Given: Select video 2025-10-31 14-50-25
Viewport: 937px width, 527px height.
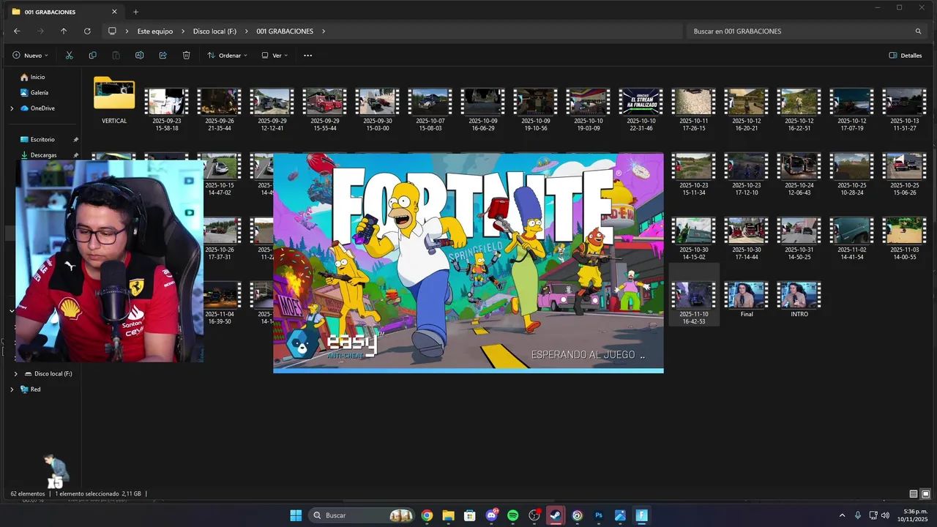Looking at the screenshot, I should click(799, 239).
